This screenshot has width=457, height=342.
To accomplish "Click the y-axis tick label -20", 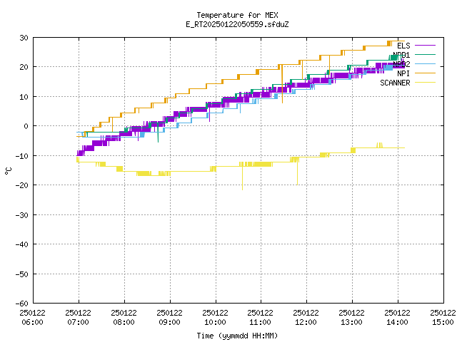I will point(22,185).
